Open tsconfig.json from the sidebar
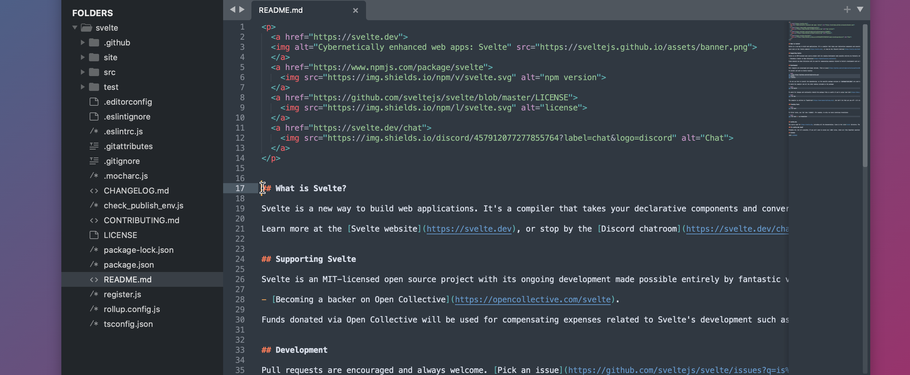Image resolution: width=910 pixels, height=375 pixels. coord(128,324)
